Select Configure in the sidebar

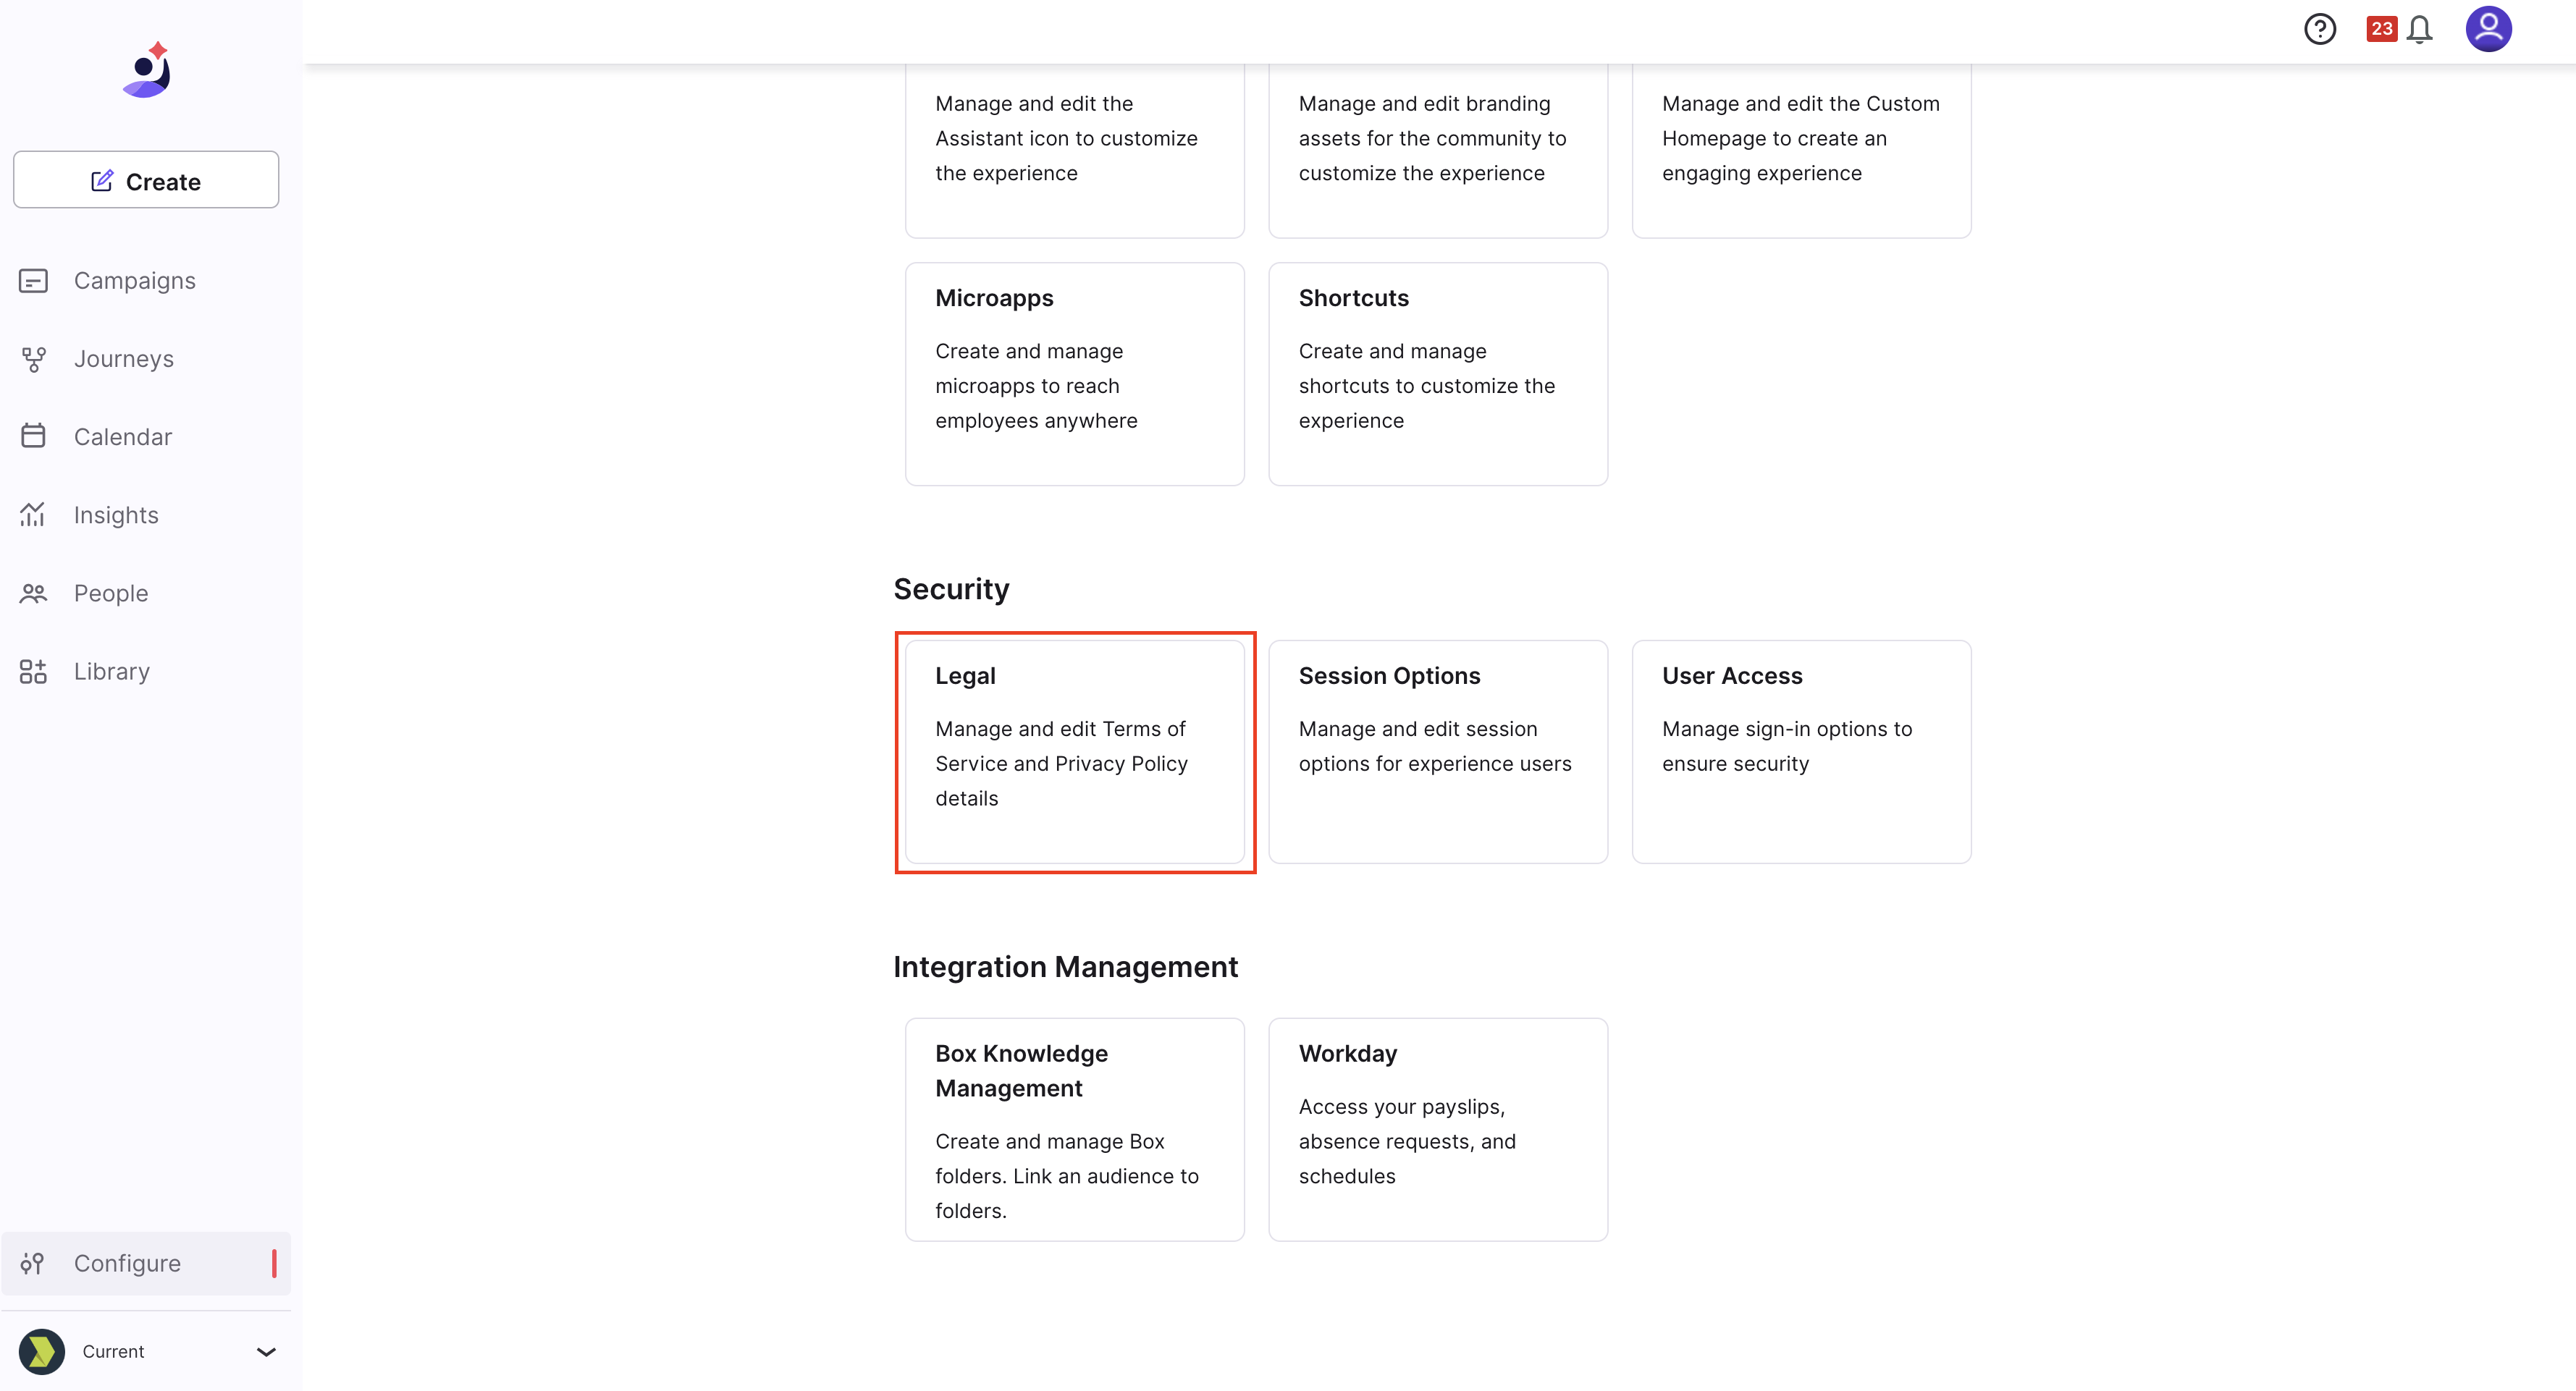[146, 1263]
